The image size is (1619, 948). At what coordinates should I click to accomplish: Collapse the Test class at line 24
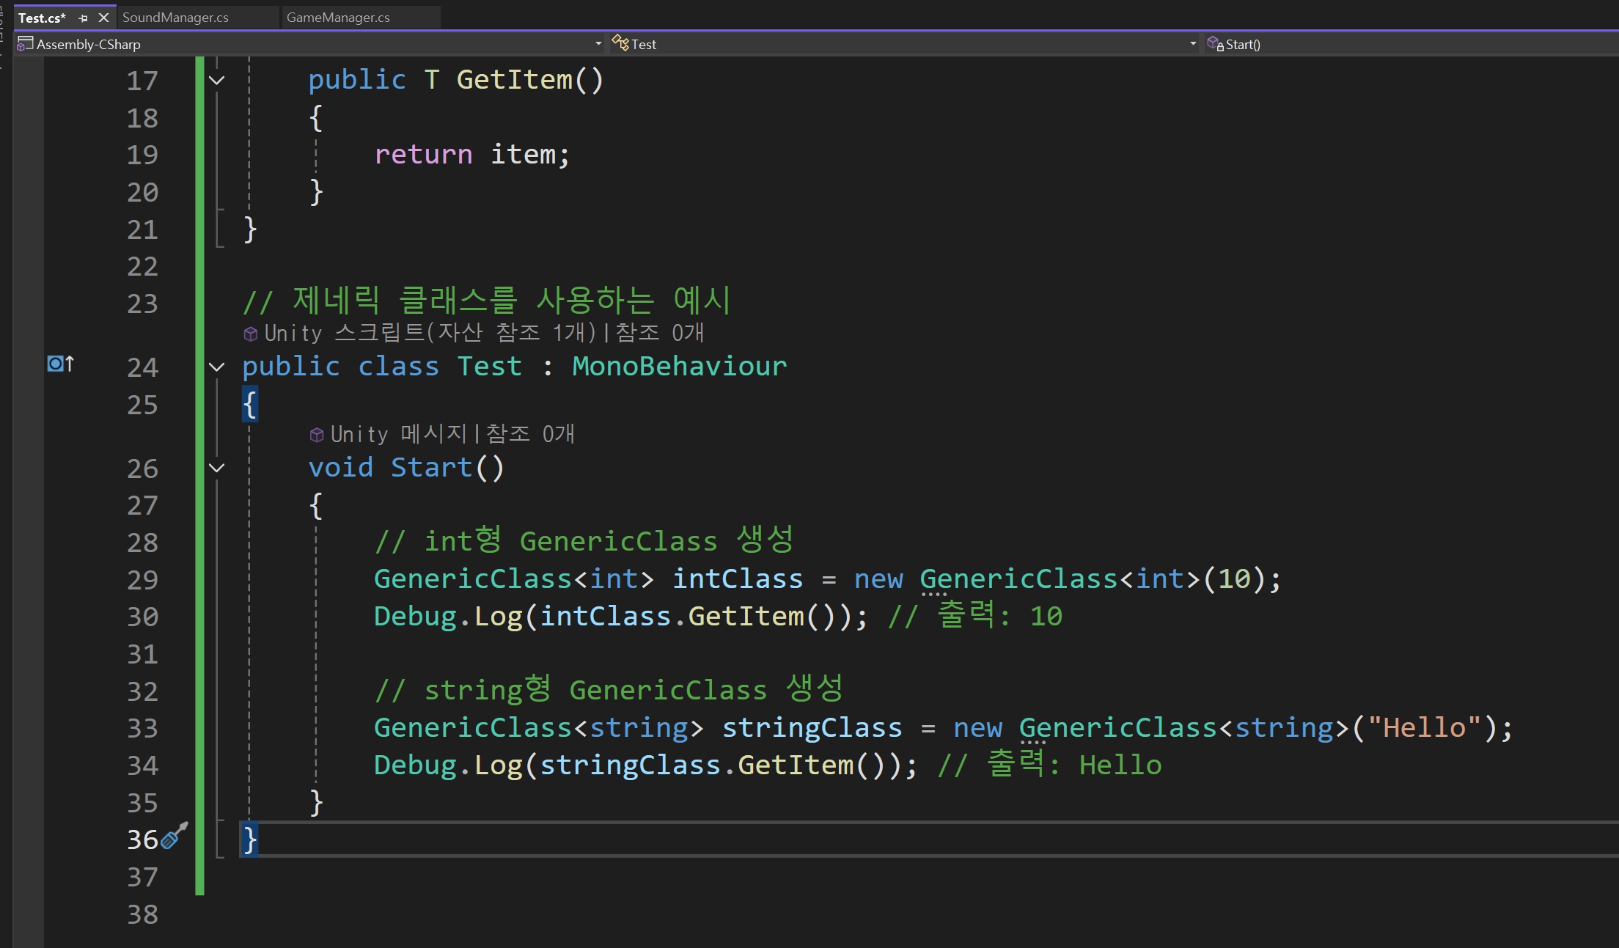tap(216, 367)
